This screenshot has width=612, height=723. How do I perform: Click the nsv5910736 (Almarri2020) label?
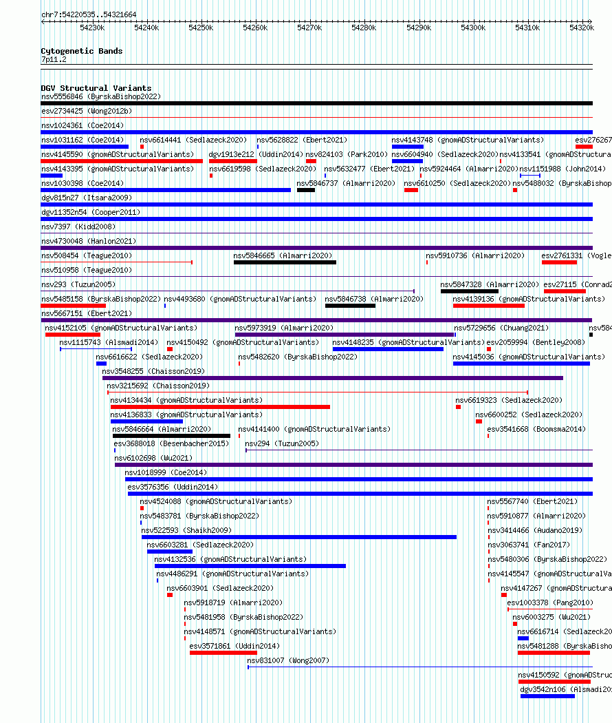click(x=474, y=256)
